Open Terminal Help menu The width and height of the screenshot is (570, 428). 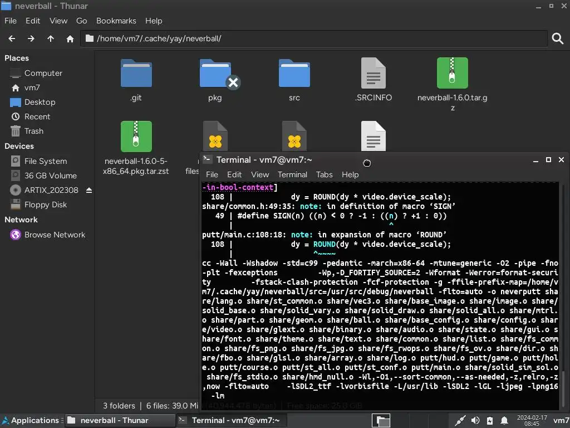pyautogui.click(x=350, y=174)
